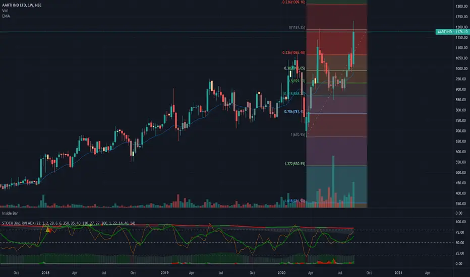Viewport: 470px width, 277px height.
Task: Click 400.00 on the price scale
Action: coord(461,193)
